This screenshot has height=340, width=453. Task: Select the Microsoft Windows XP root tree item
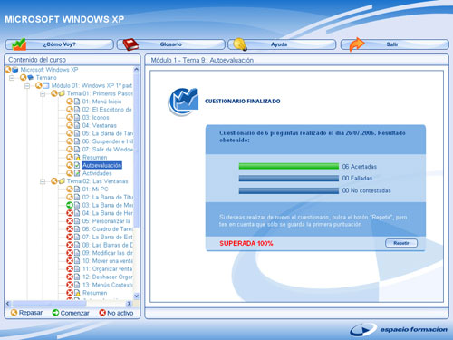click(49, 70)
